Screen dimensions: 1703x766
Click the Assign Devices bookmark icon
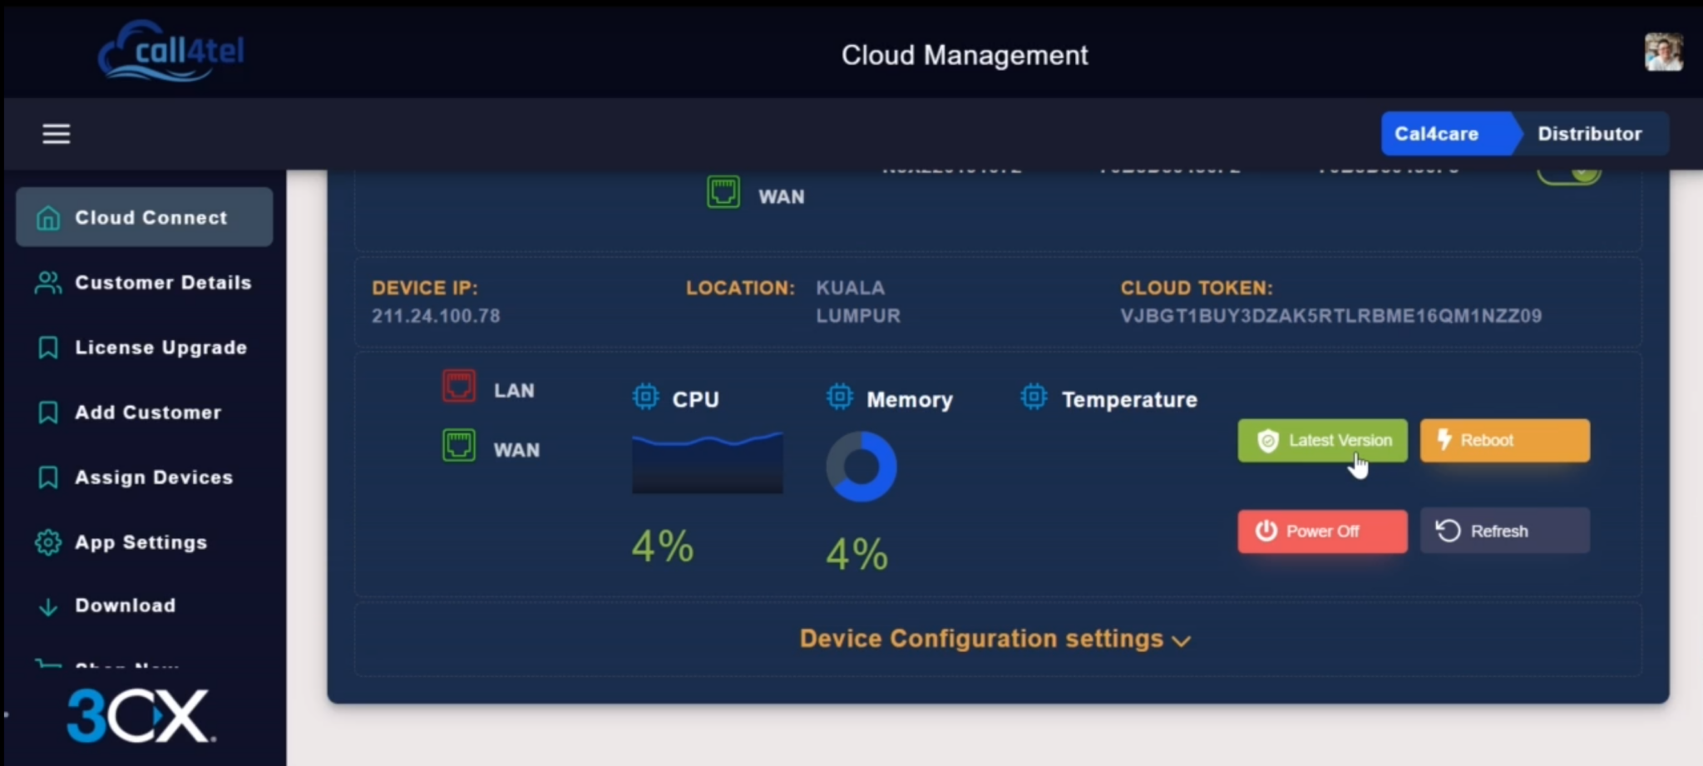47,477
